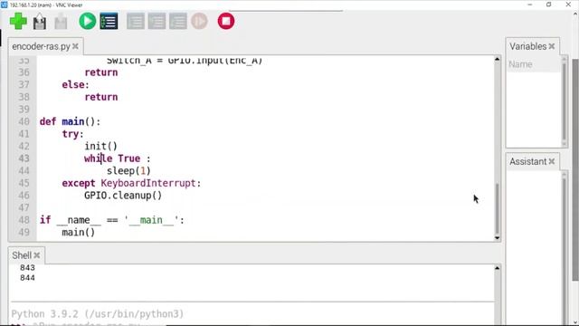
Task: Click the VNC Viewer title bar icon
Action: click(4, 5)
